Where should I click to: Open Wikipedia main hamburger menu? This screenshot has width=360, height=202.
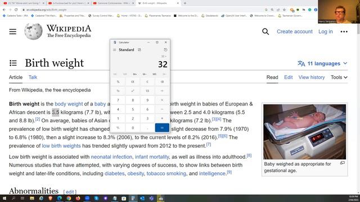point(13,31)
